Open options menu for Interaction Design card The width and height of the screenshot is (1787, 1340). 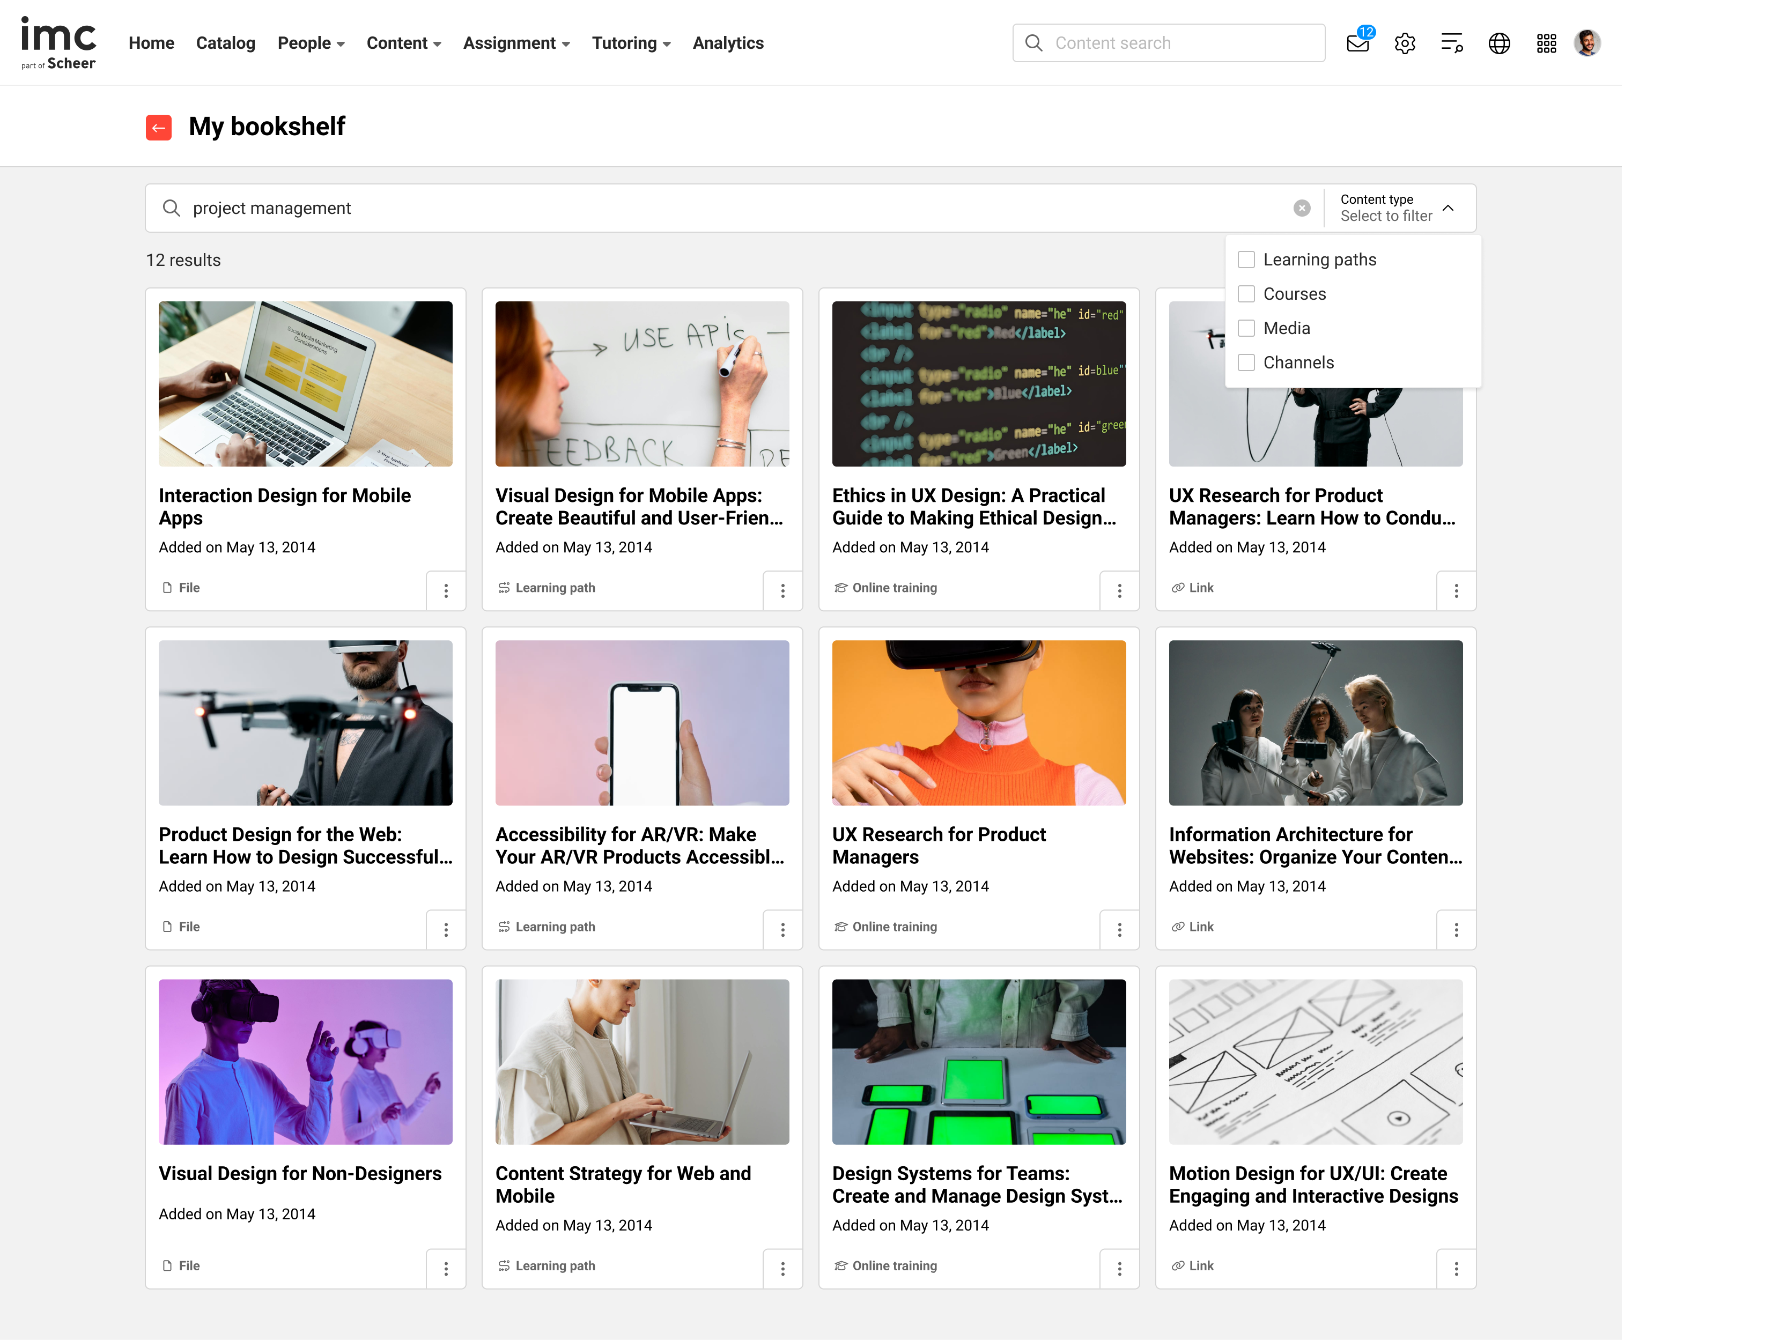coord(446,590)
